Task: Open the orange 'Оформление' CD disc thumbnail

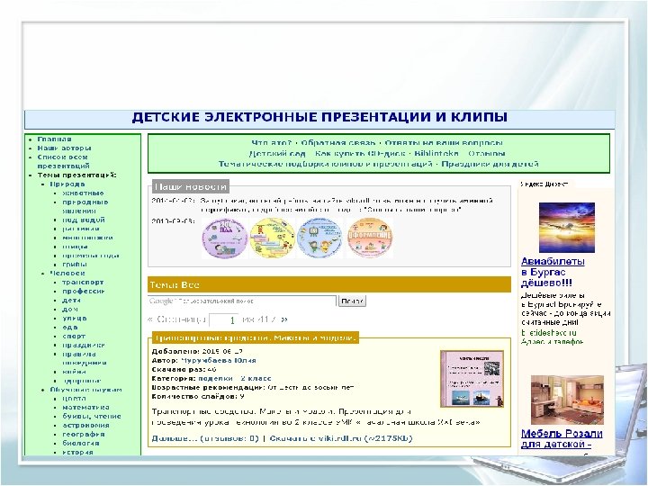Action: (x=370, y=238)
